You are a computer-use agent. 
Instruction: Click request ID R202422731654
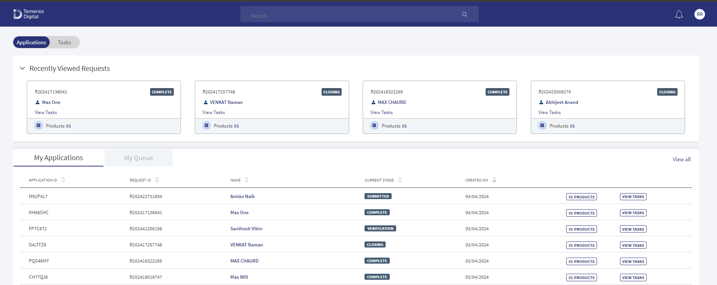click(146, 196)
